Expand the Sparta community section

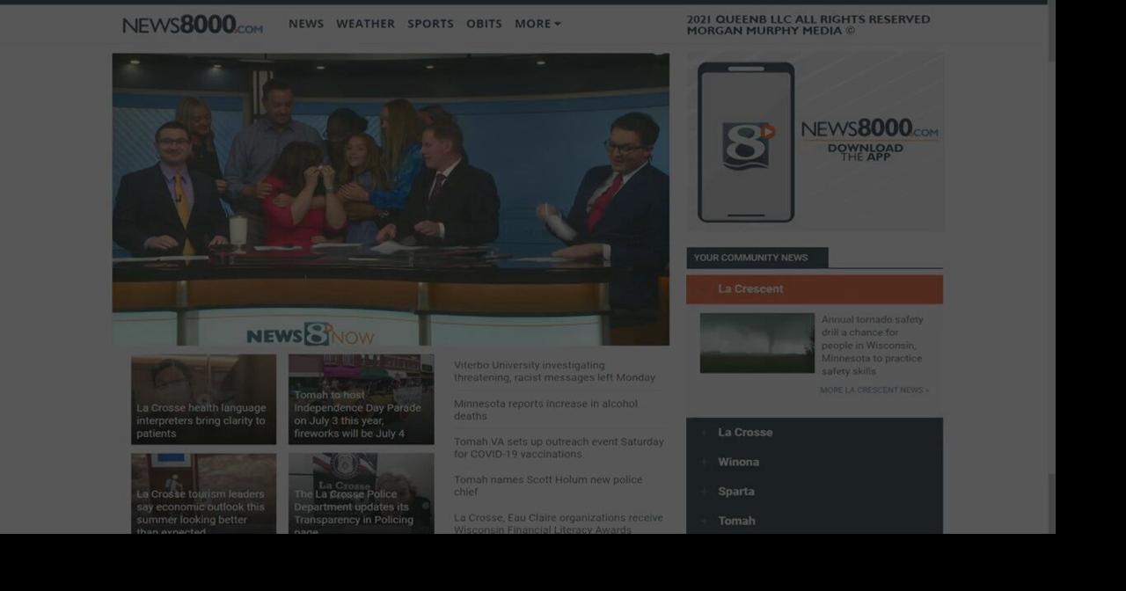click(735, 491)
